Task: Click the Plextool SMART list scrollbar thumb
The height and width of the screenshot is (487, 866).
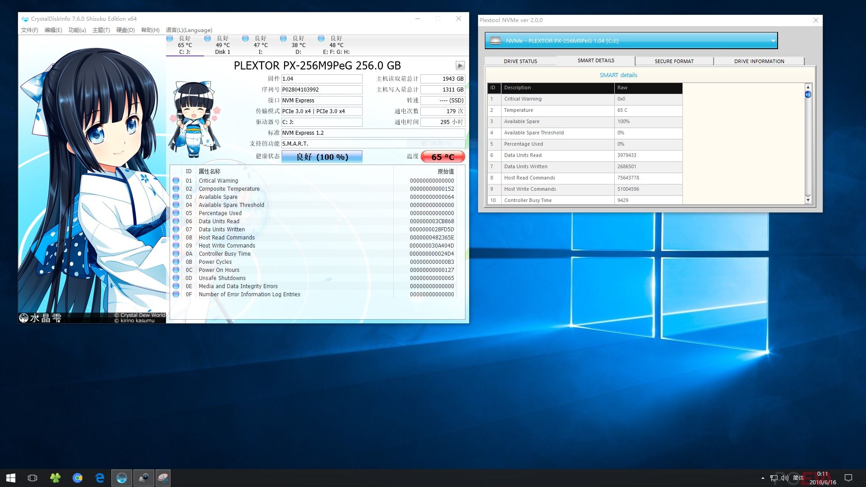Action: click(x=808, y=95)
